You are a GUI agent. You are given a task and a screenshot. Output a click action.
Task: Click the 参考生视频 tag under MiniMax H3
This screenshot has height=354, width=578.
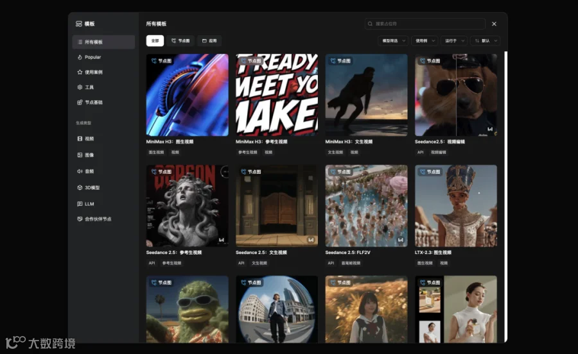click(x=247, y=153)
